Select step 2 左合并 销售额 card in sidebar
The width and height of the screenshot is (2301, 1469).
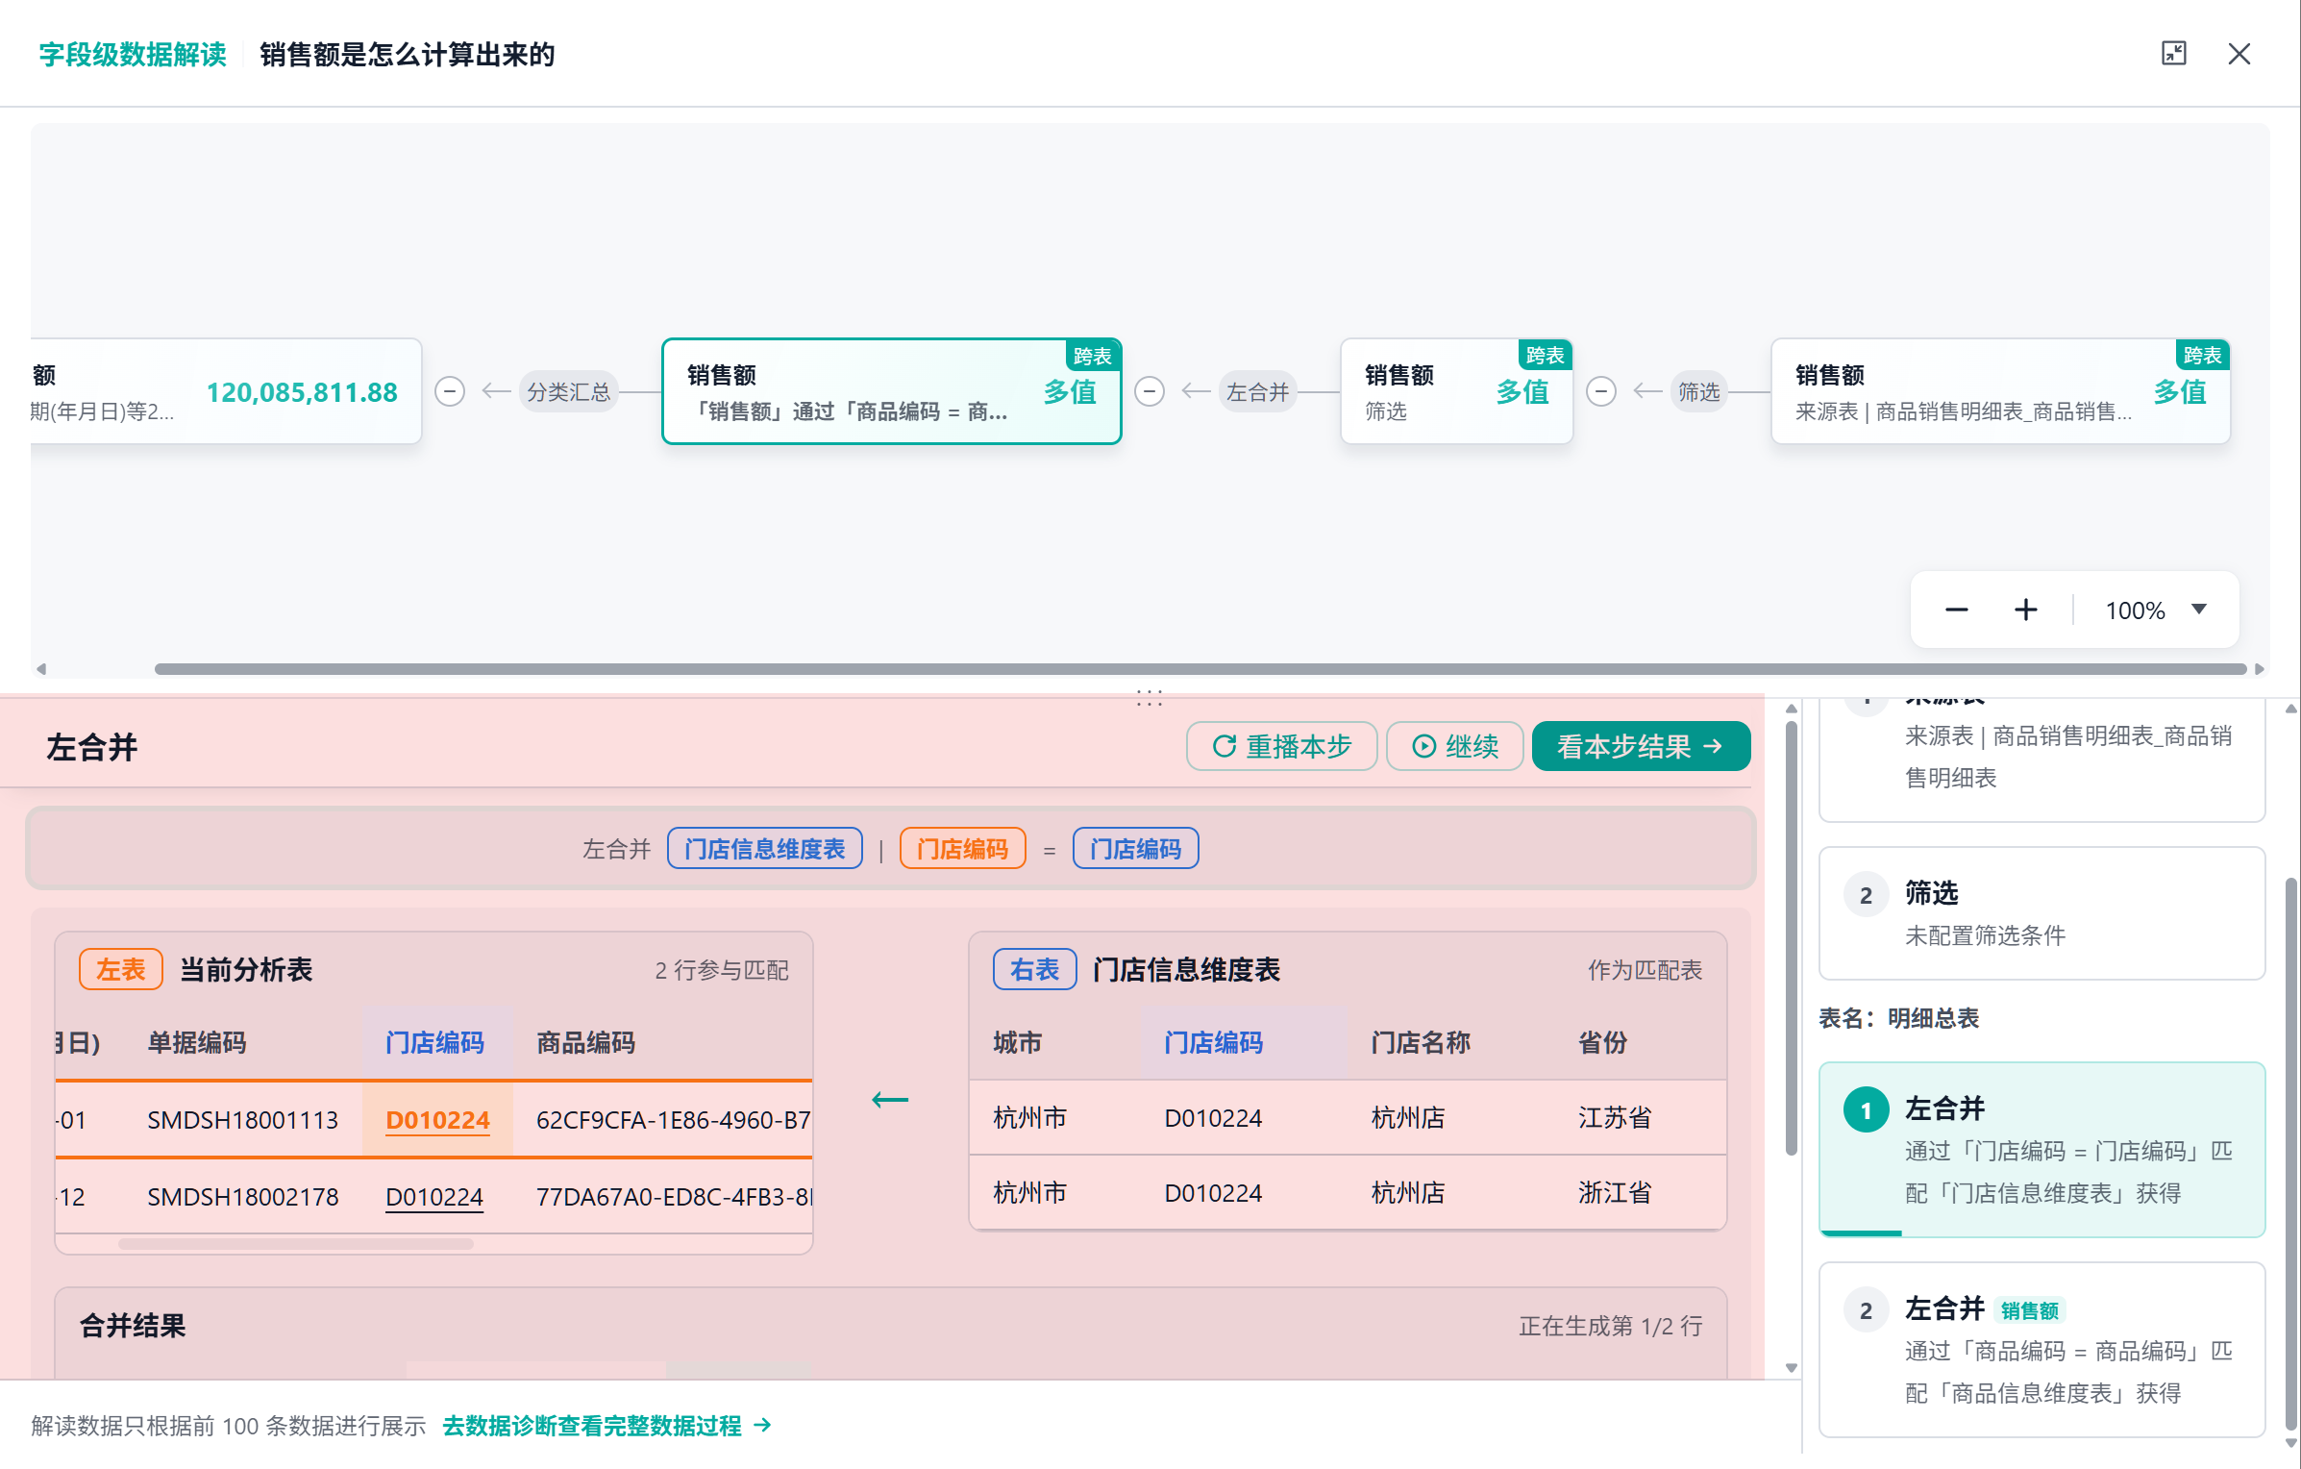[2041, 1350]
